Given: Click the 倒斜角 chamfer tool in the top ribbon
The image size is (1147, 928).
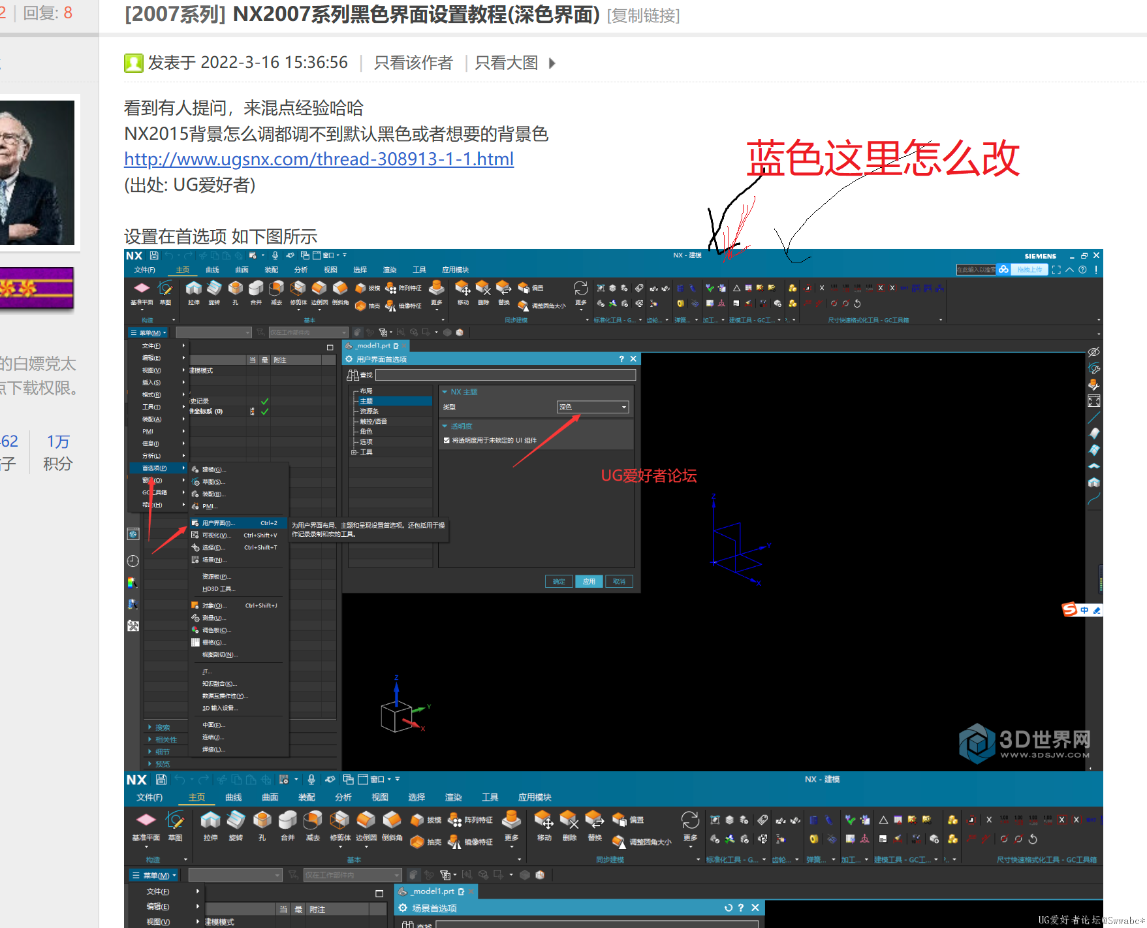Looking at the screenshot, I should tap(340, 293).
